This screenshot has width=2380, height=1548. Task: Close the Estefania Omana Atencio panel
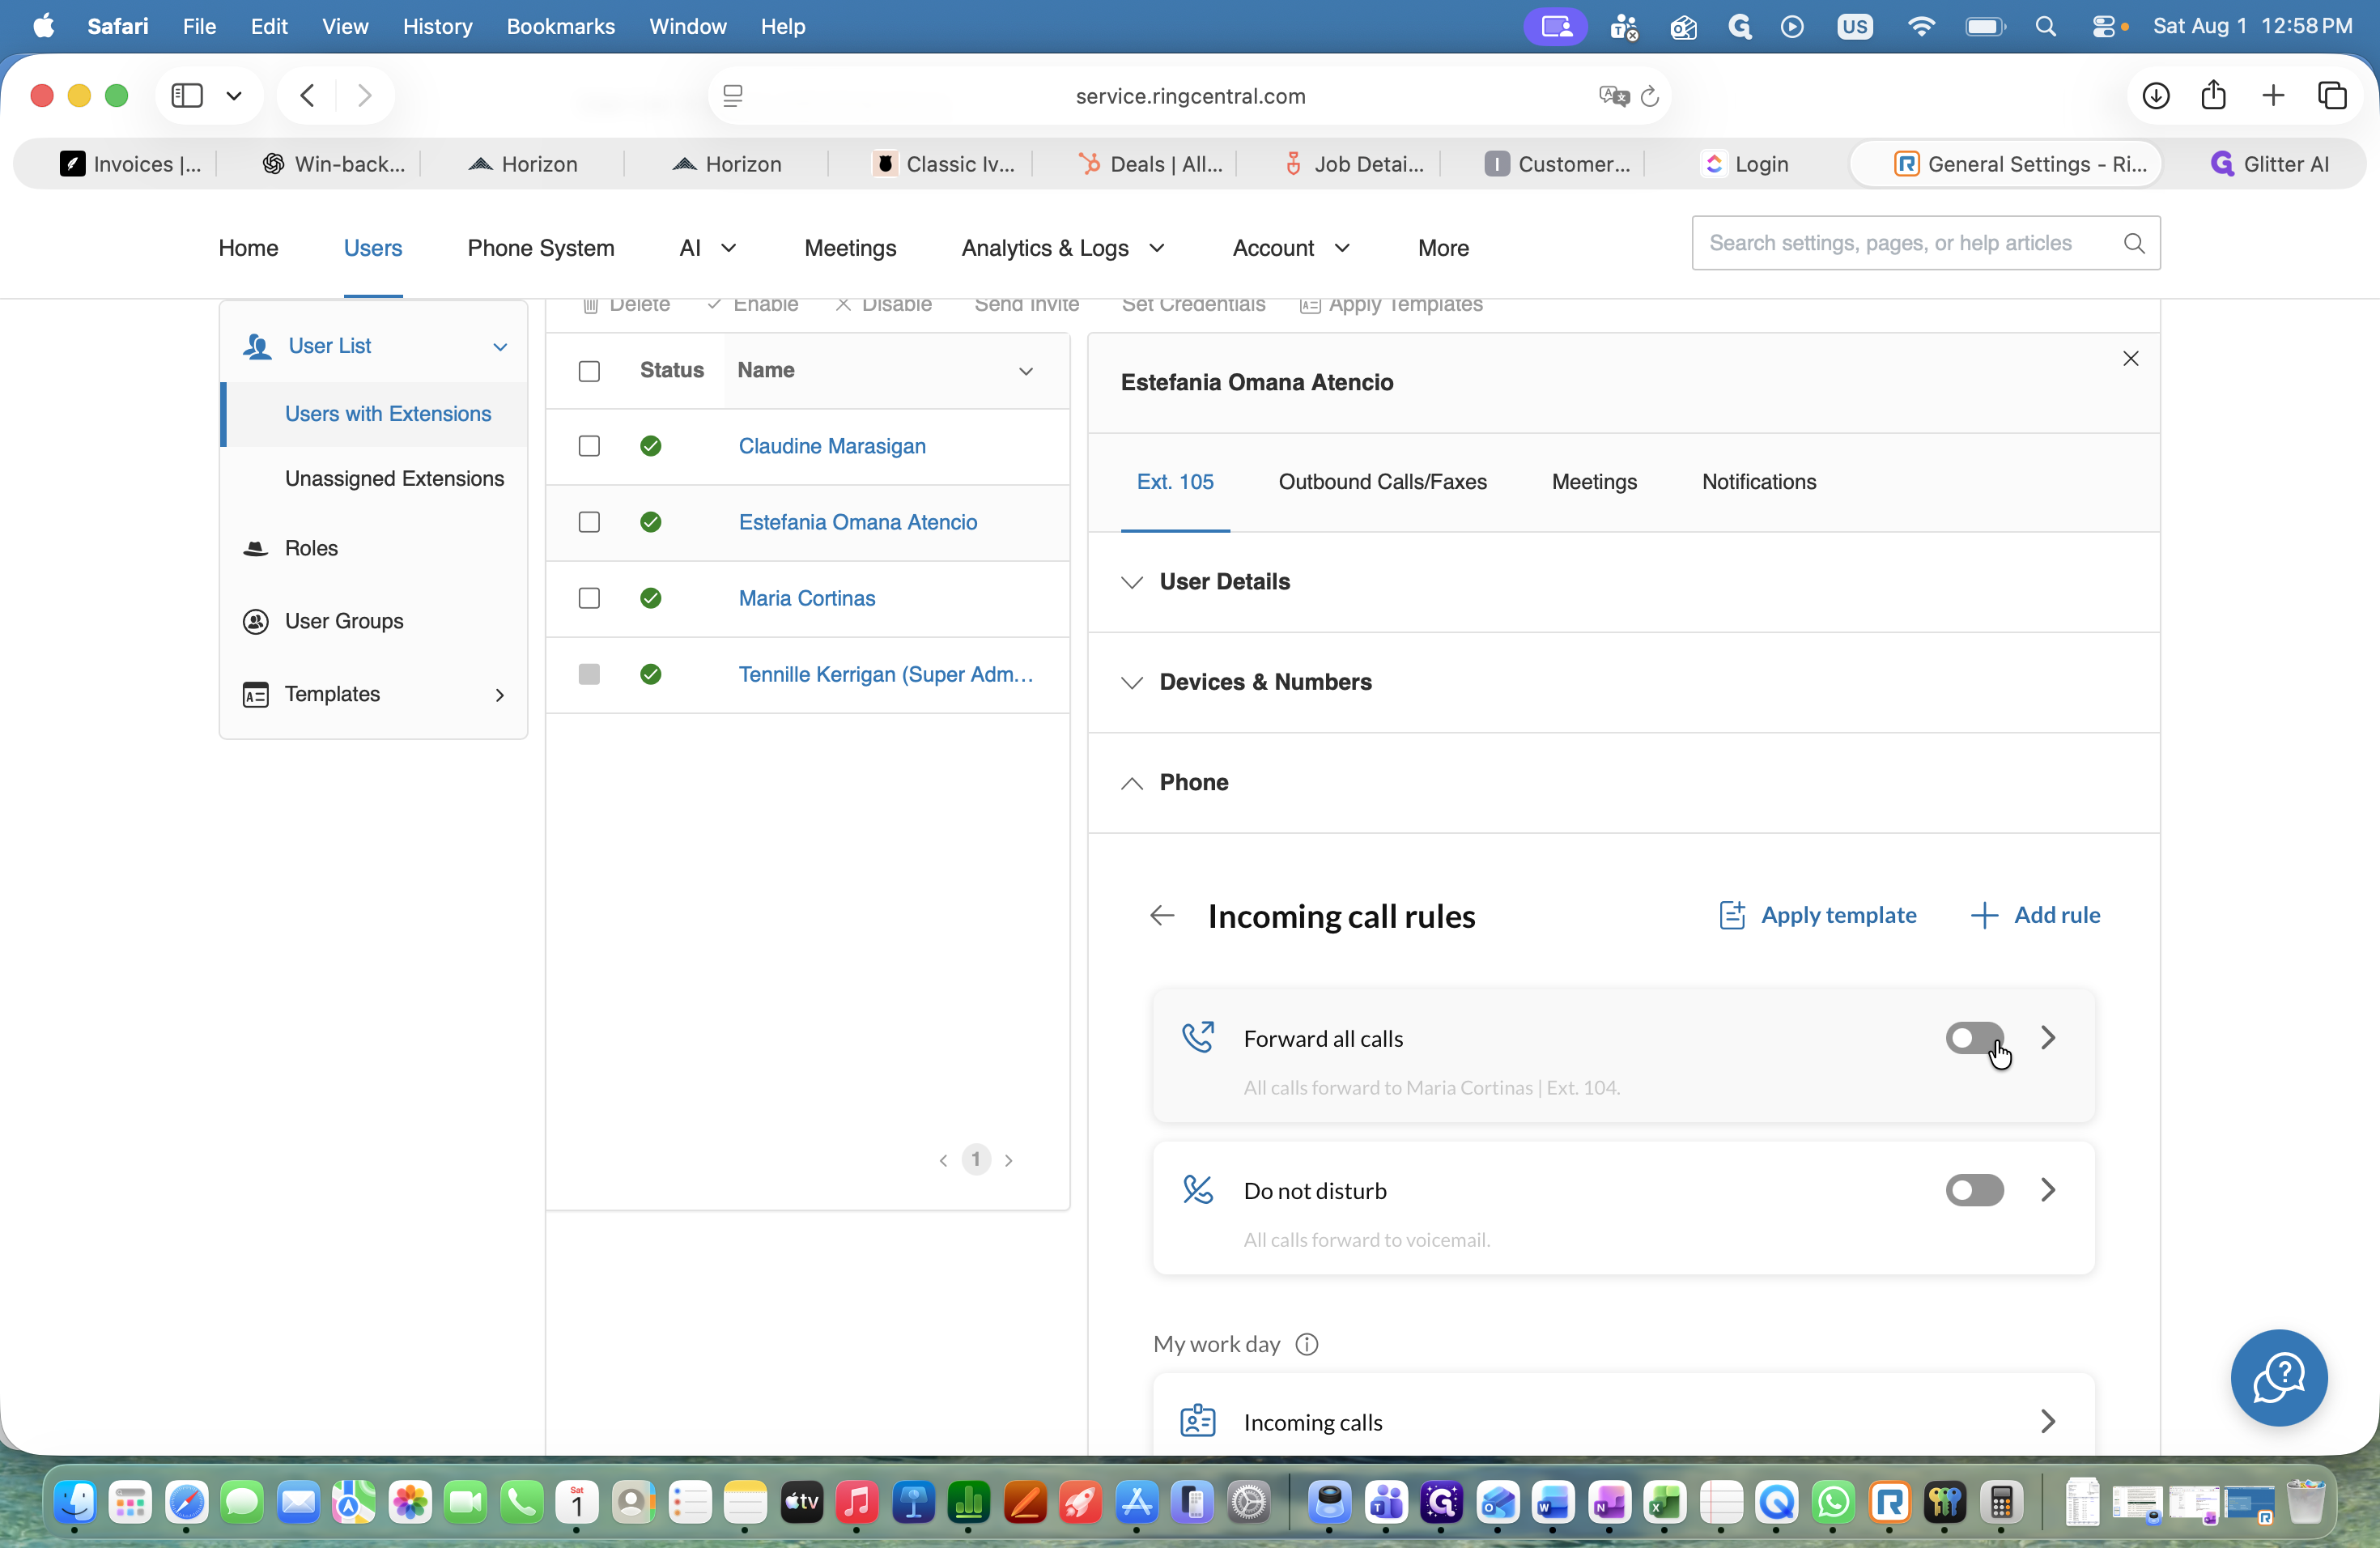pos(2131,359)
